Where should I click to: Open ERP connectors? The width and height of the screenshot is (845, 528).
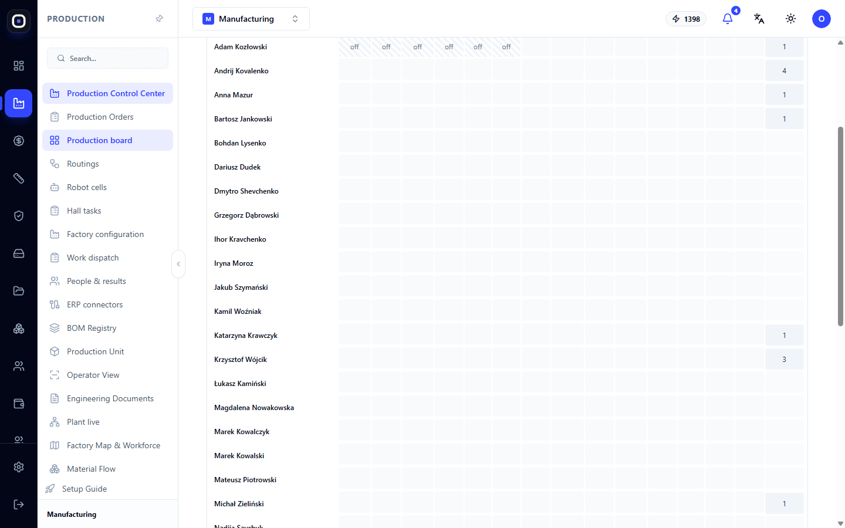(107, 304)
